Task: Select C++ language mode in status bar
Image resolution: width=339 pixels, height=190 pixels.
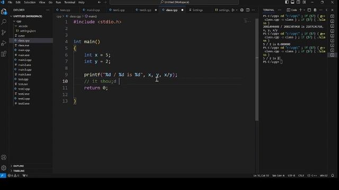Action: (312, 176)
